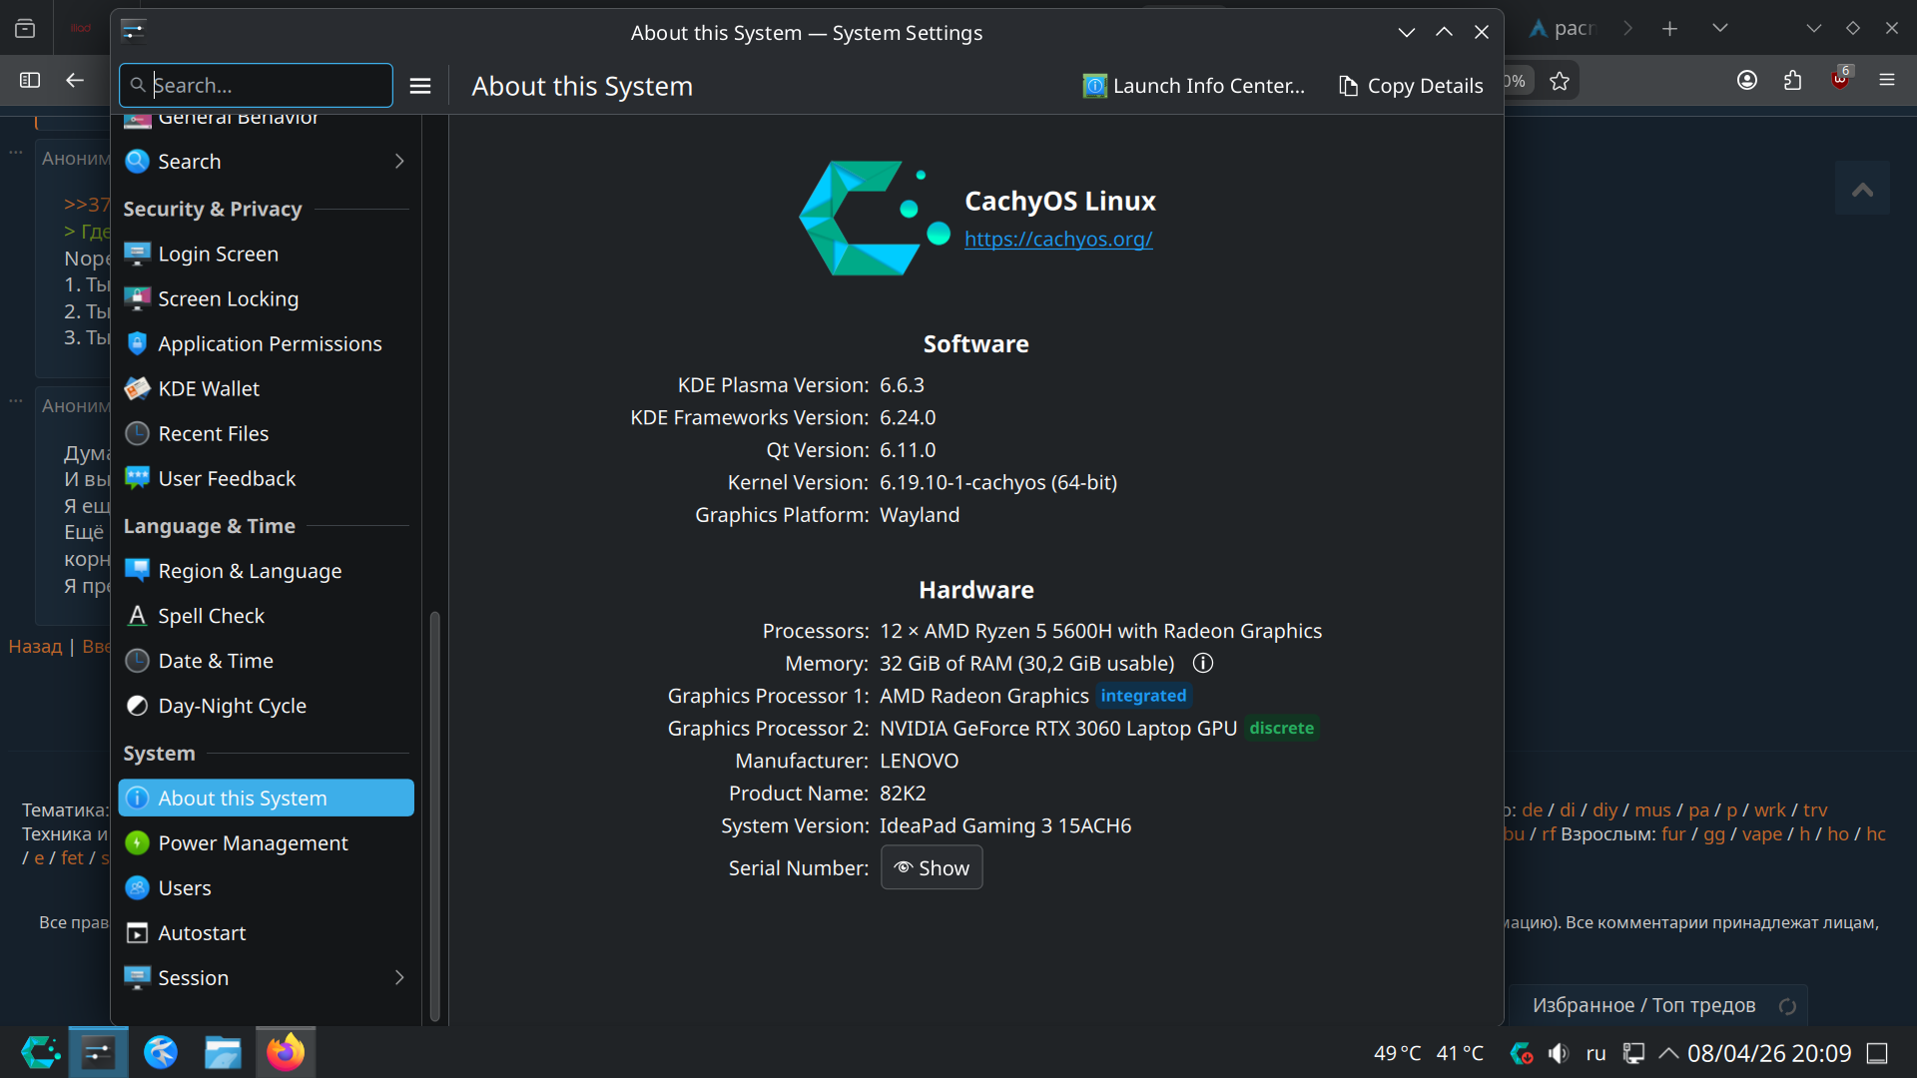Open Application Permissions settings
Viewport: 1917px width, 1078px height.
265,343
